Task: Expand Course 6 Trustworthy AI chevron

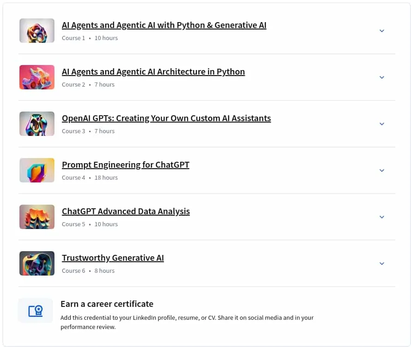Action: click(382, 264)
